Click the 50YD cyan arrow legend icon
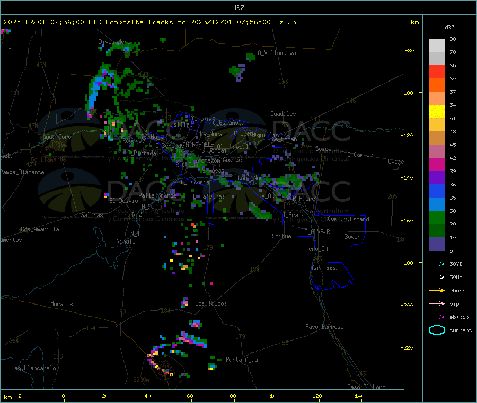 click(437, 264)
